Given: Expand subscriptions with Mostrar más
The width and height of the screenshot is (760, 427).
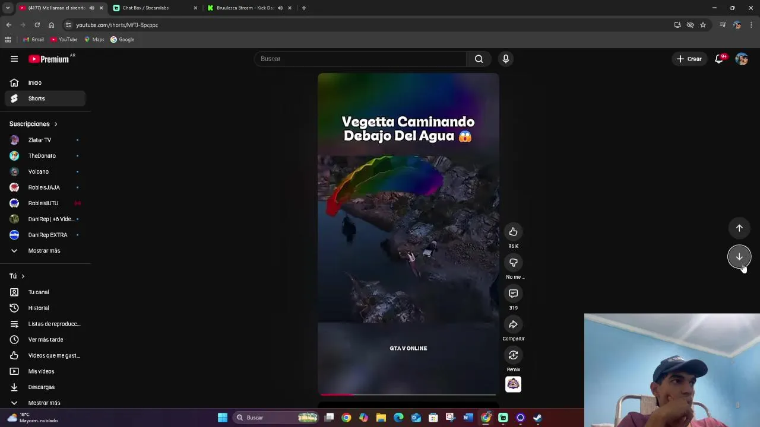Looking at the screenshot, I should tap(45, 251).
